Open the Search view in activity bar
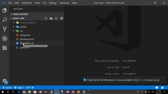Image resolution: width=168 pixels, height=94 pixels. 4,20
